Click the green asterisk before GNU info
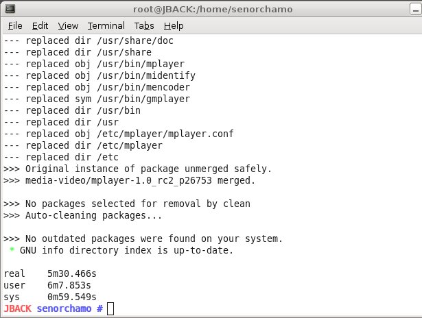Screen dimensions: 422x318 pos(12,249)
